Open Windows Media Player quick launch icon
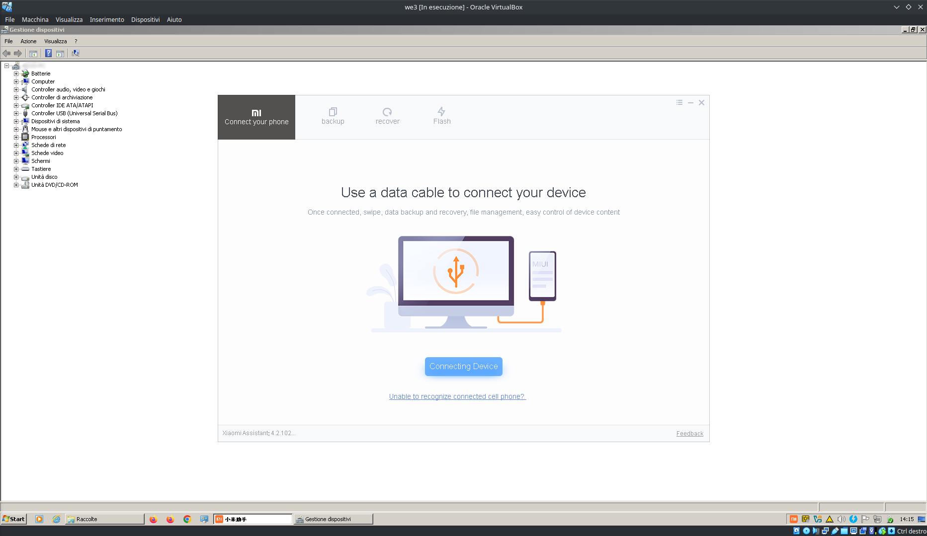The width and height of the screenshot is (927, 536). pyautogui.click(x=39, y=519)
